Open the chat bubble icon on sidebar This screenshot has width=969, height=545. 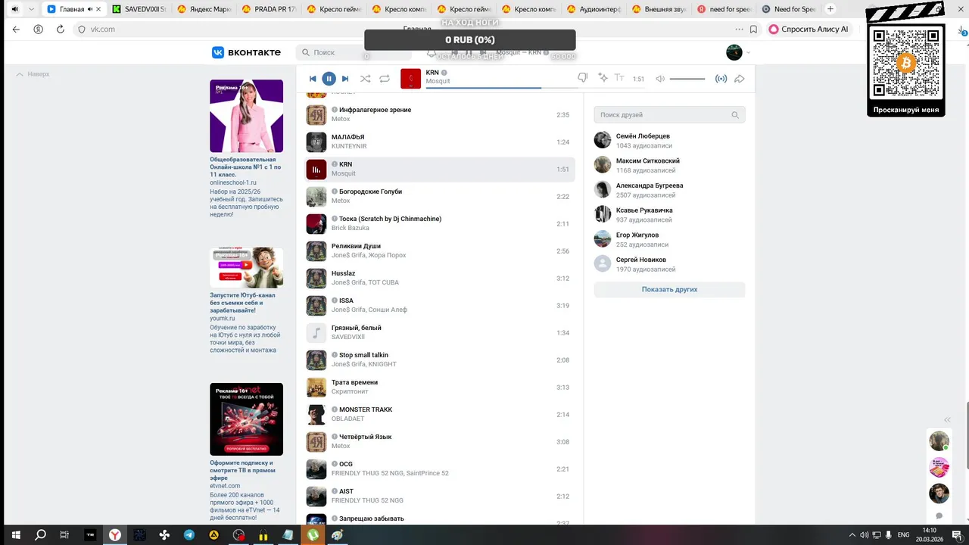[939, 516]
